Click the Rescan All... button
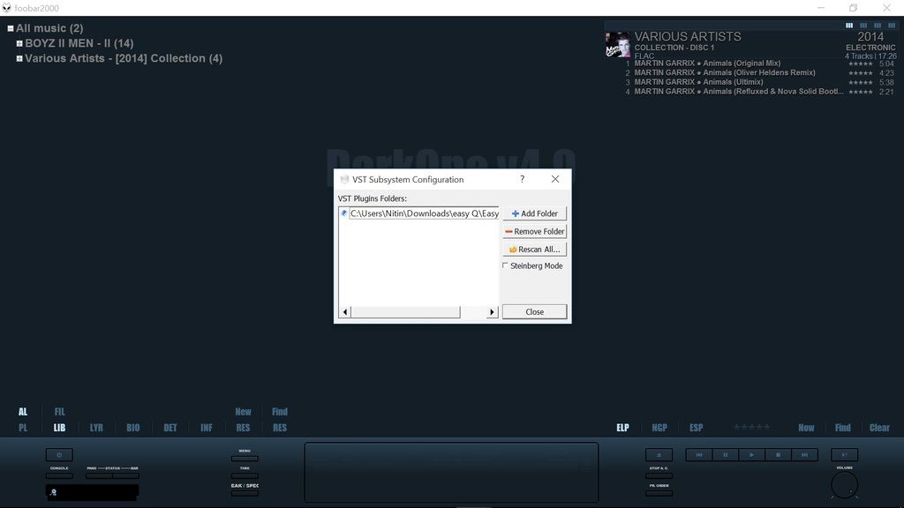 click(x=534, y=250)
